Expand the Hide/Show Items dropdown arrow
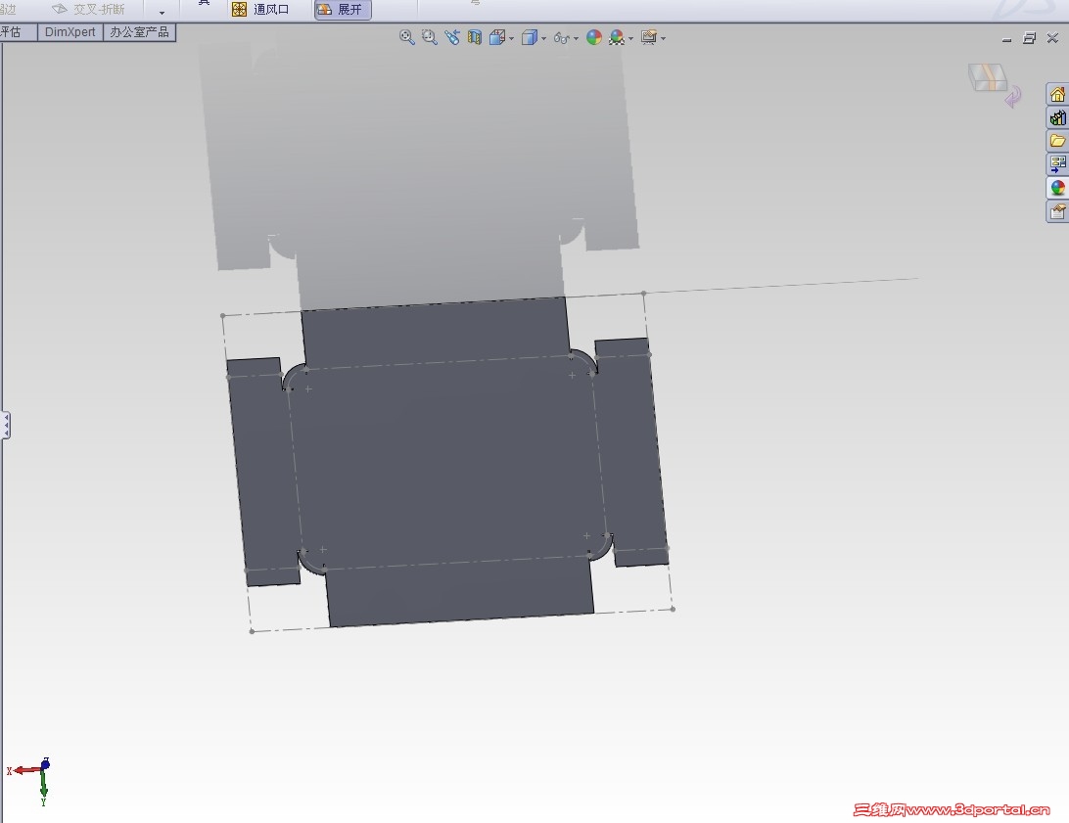 click(576, 39)
